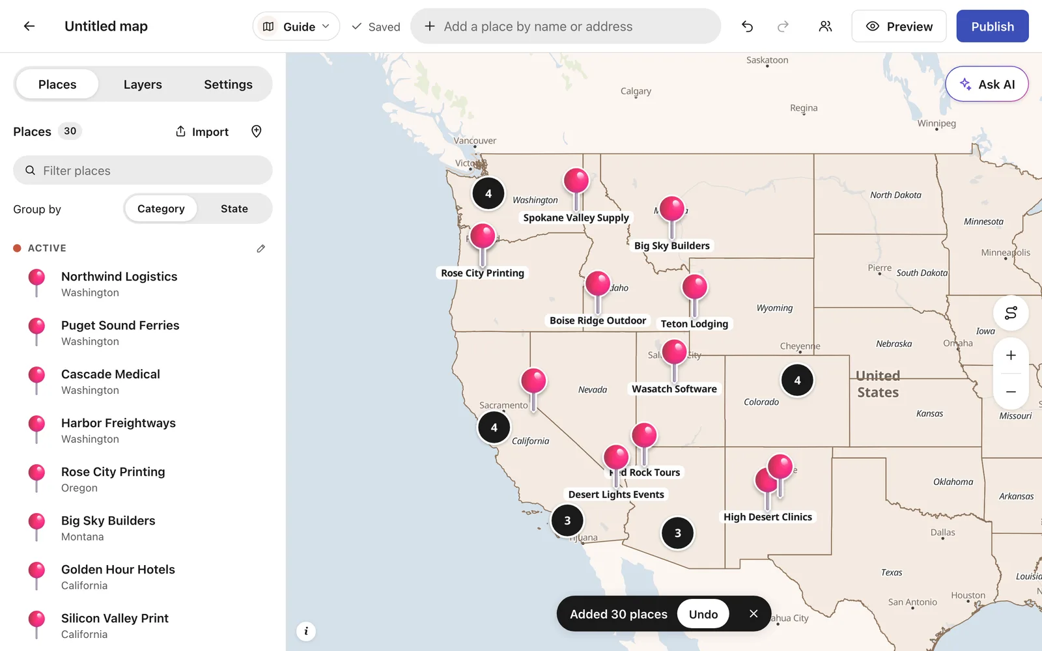Expand the Arizona cluster of 3
The width and height of the screenshot is (1042, 651).
coord(677,533)
